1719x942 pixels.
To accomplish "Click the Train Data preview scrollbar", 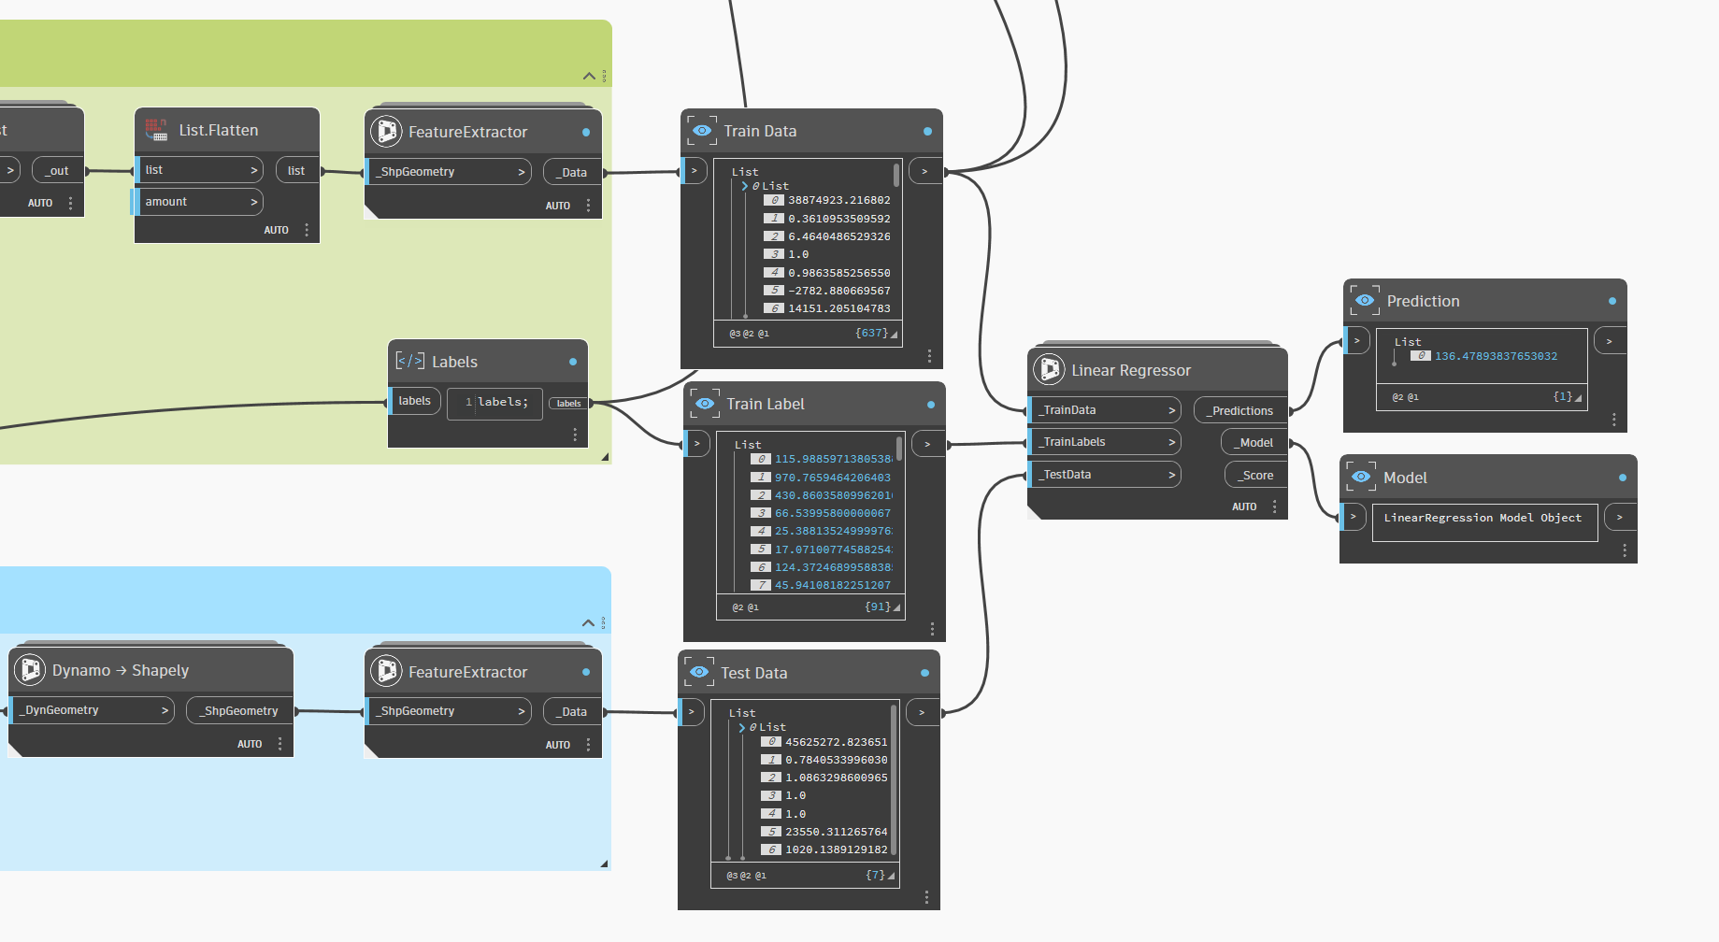I will click(896, 175).
